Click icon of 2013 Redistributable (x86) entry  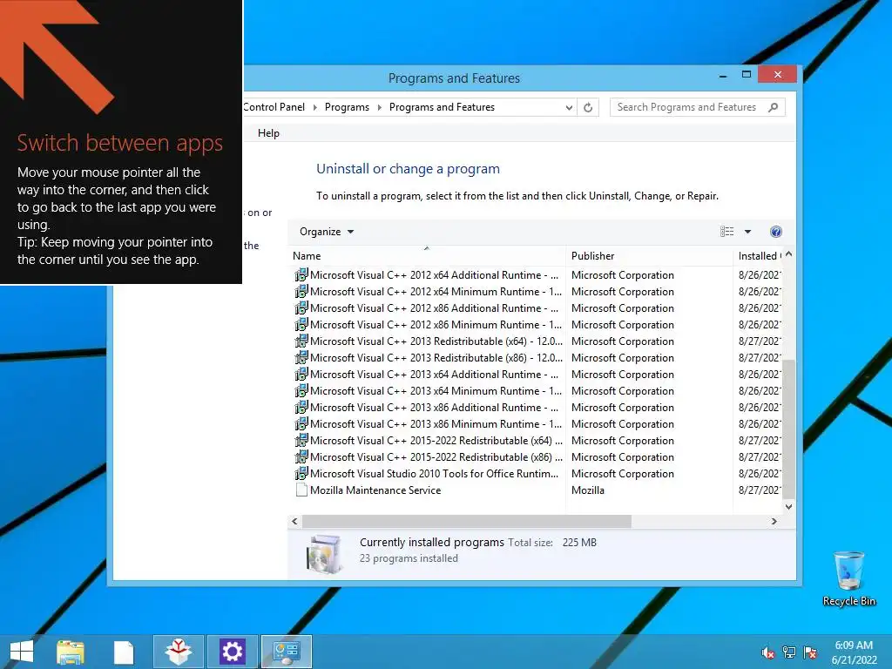[301, 357]
